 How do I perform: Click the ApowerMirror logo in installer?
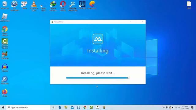pyautogui.click(x=98, y=39)
